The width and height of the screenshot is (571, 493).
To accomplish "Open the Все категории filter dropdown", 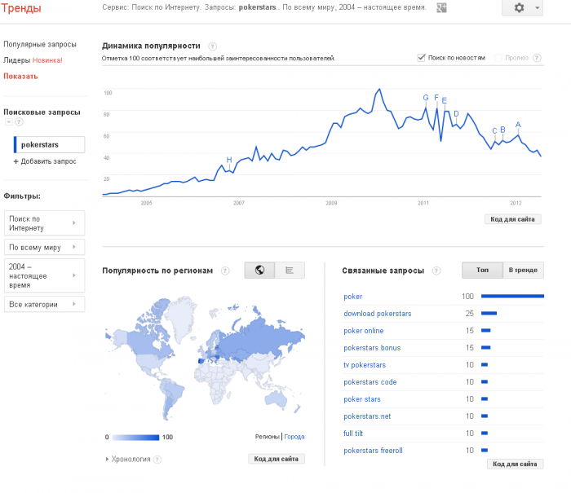I will point(44,305).
